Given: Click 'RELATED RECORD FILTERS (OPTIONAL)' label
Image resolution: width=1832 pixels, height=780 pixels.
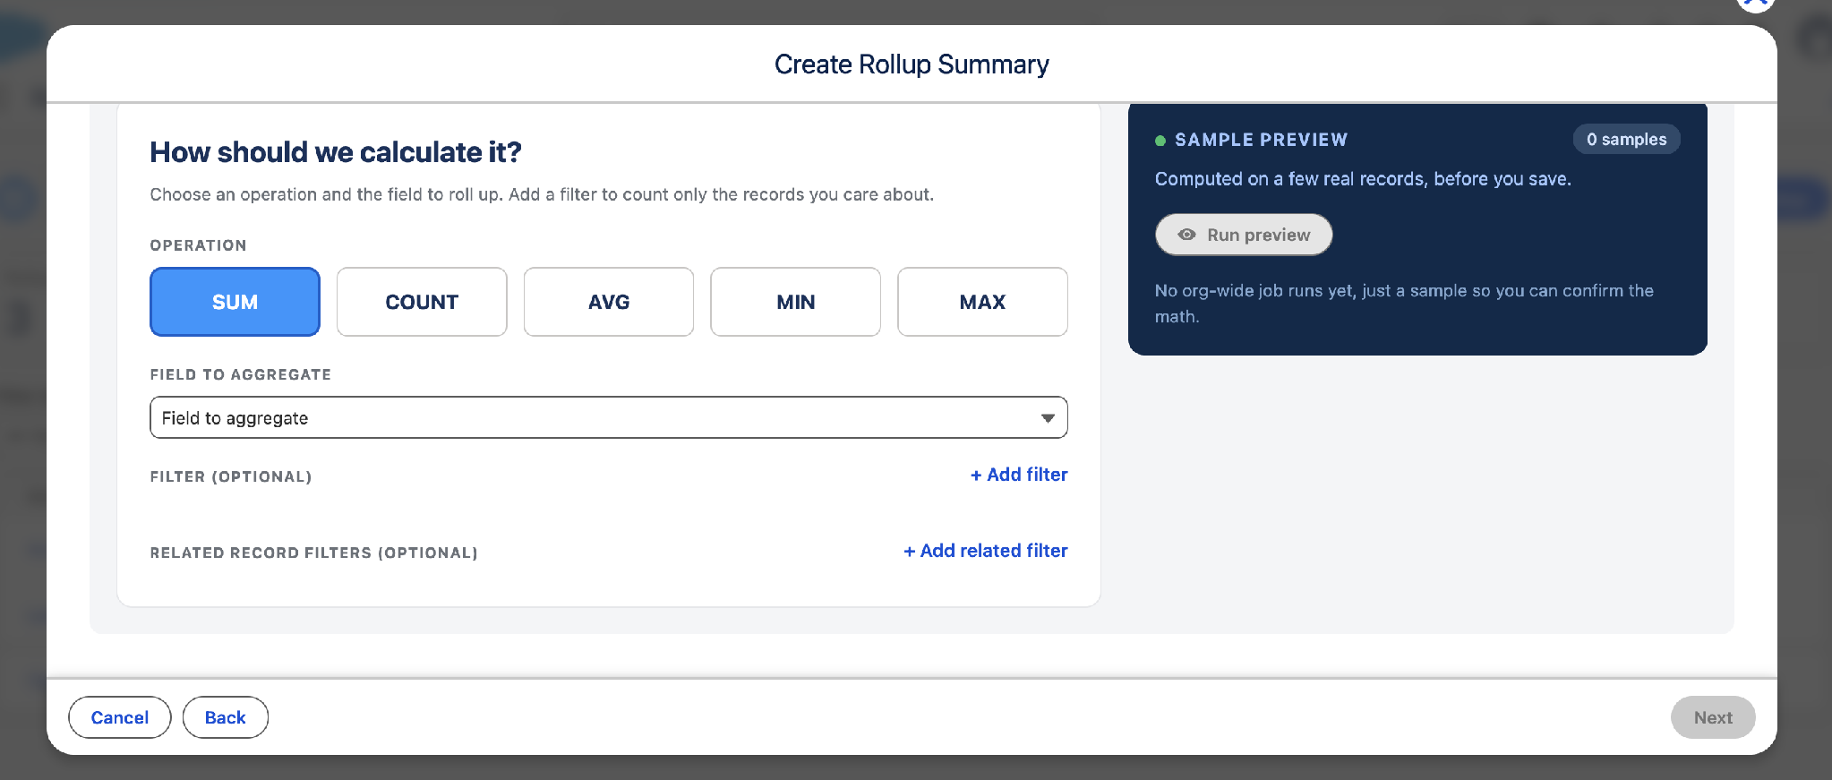Looking at the screenshot, I should 313,553.
